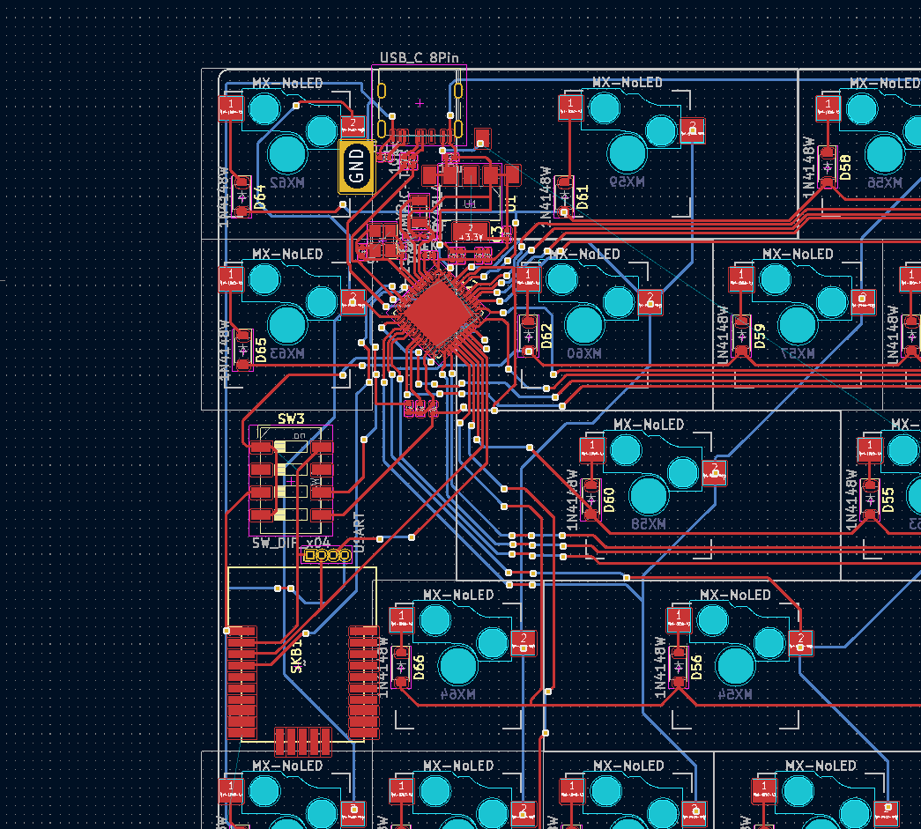
Task: Select diode D56 footprint
Action: 679,667
